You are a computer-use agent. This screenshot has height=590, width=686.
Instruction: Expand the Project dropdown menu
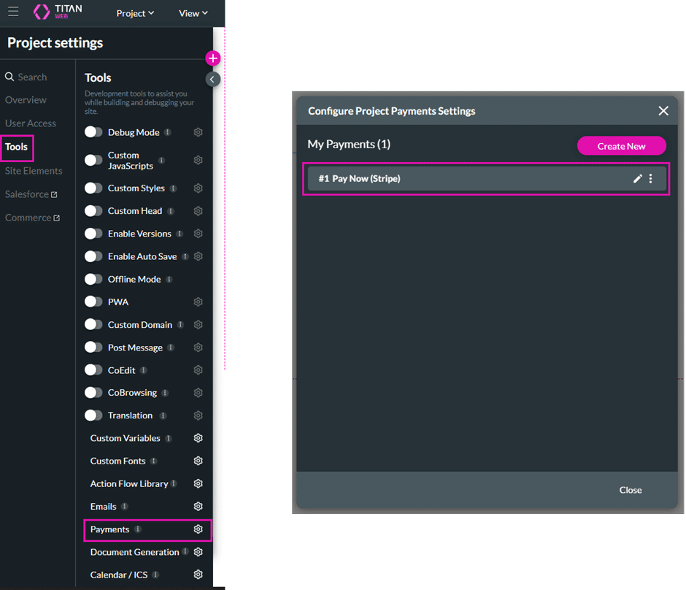tap(135, 13)
